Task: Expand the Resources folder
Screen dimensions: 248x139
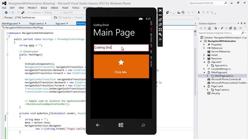Action: point(204,58)
